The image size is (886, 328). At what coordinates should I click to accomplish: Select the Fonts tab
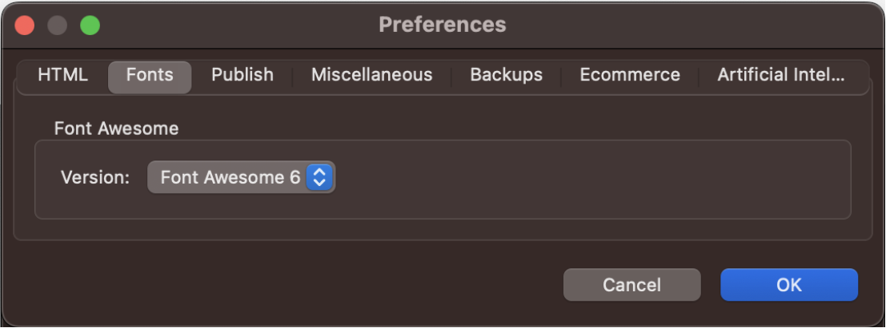click(150, 75)
